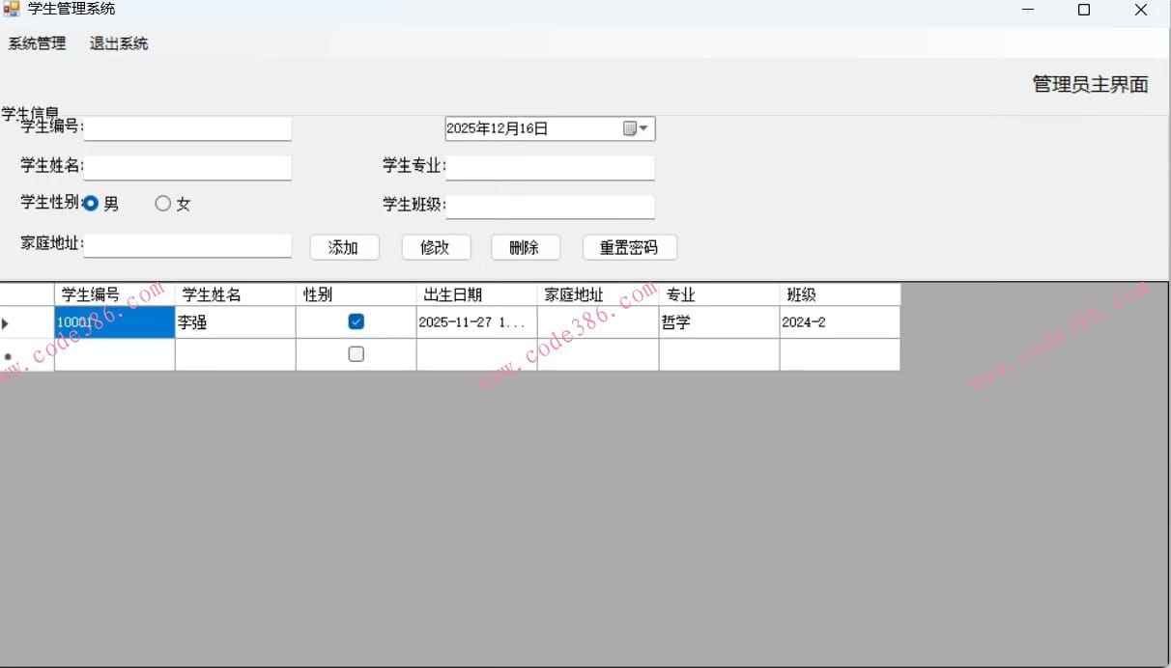The width and height of the screenshot is (1171, 668).
Task: Open the date picker dropdown arrow
Action: (x=644, y=127)
